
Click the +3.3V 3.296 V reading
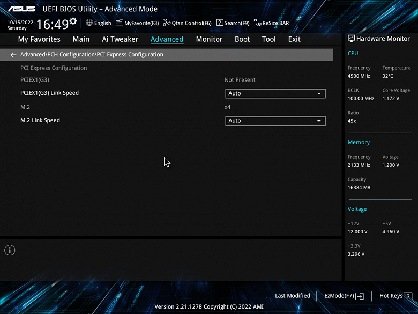(x=356, y=254)
